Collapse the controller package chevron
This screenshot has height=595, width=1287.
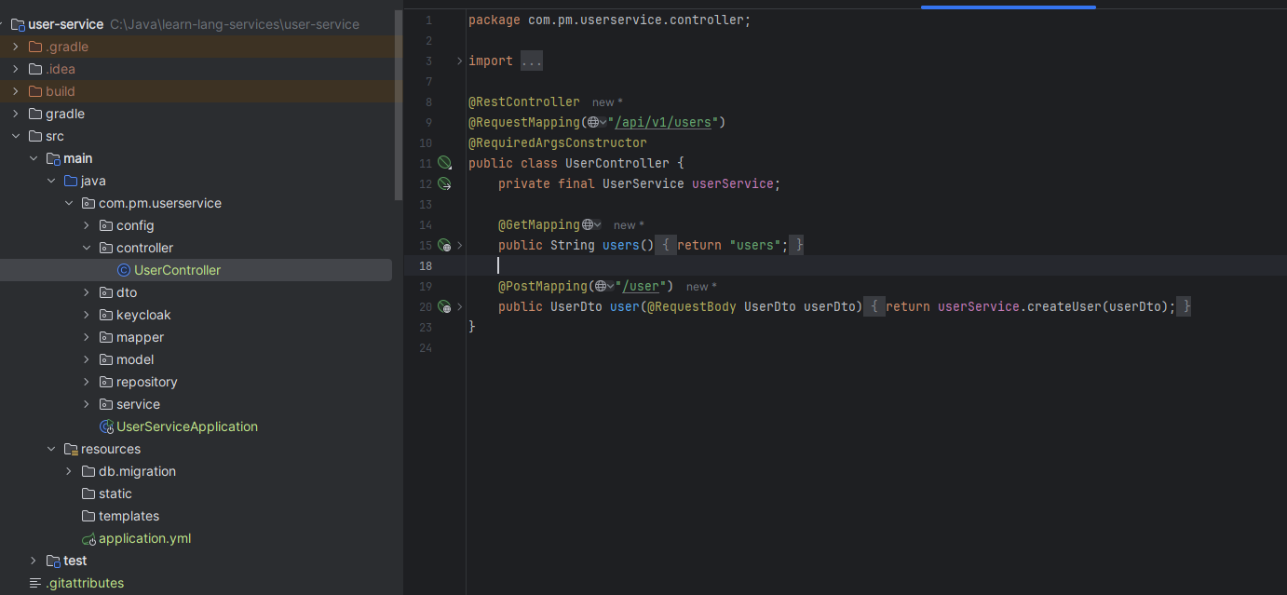tap(87, 248)
